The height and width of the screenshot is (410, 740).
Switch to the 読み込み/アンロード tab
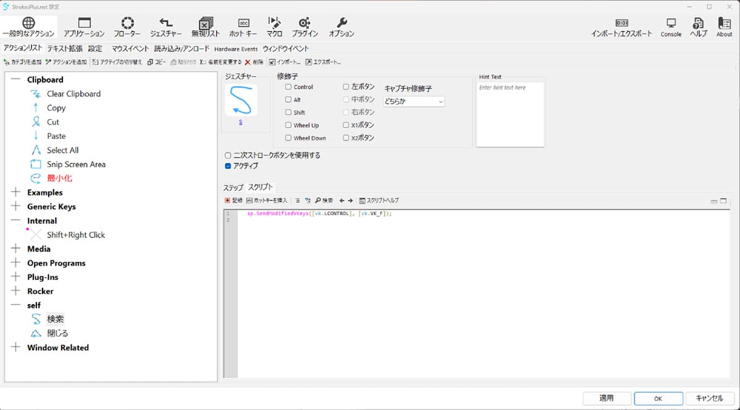click(182, 48)
